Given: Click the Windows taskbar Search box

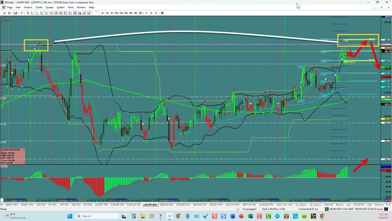Looking at the screenshot, I should pyautogui.click(x=97, y=216).
